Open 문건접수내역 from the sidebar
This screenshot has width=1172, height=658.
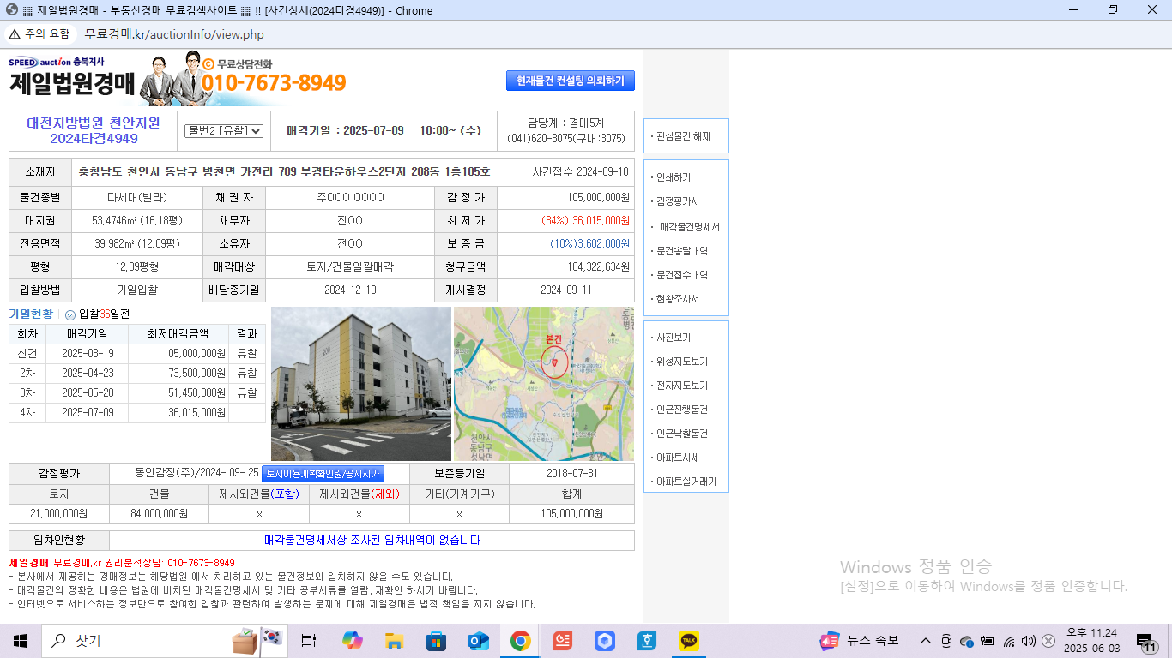point(680,275)
